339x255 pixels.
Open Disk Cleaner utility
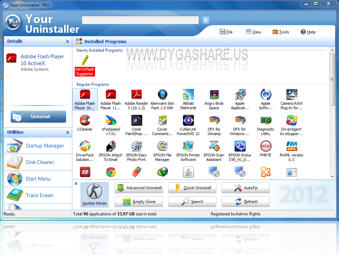pyautogui.click(x=38, y=162)
